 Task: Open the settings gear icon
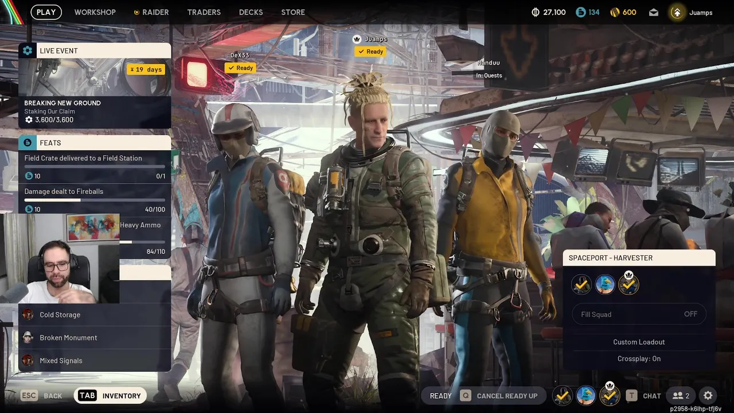click(x=708, y=396)
